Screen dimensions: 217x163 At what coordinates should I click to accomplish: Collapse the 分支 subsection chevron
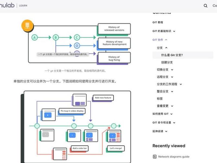click(x=166, y=48)
